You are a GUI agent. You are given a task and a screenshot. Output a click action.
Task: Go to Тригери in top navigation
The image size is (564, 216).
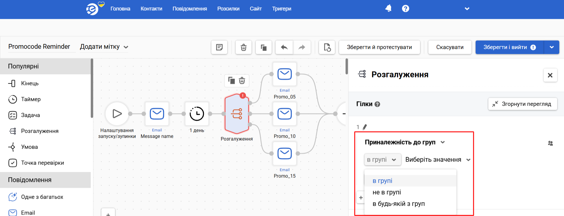click(x=282, y=9)
